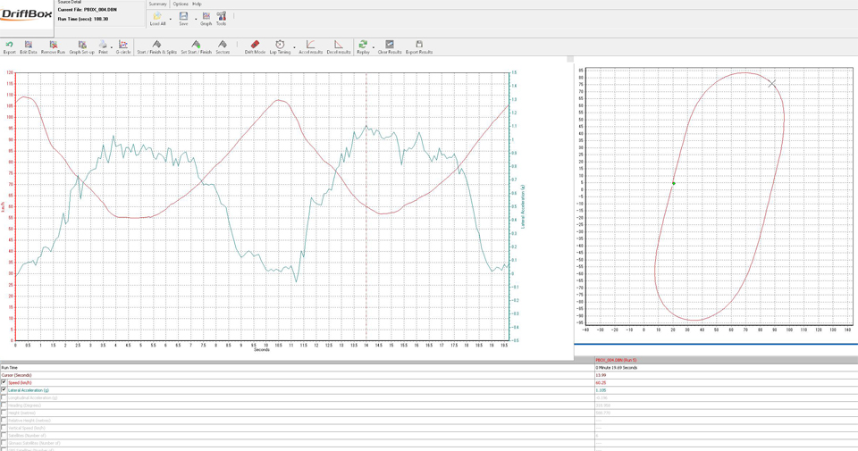Click the Clear Results button
Screen dimensions: 858x451
coord(389,46)
